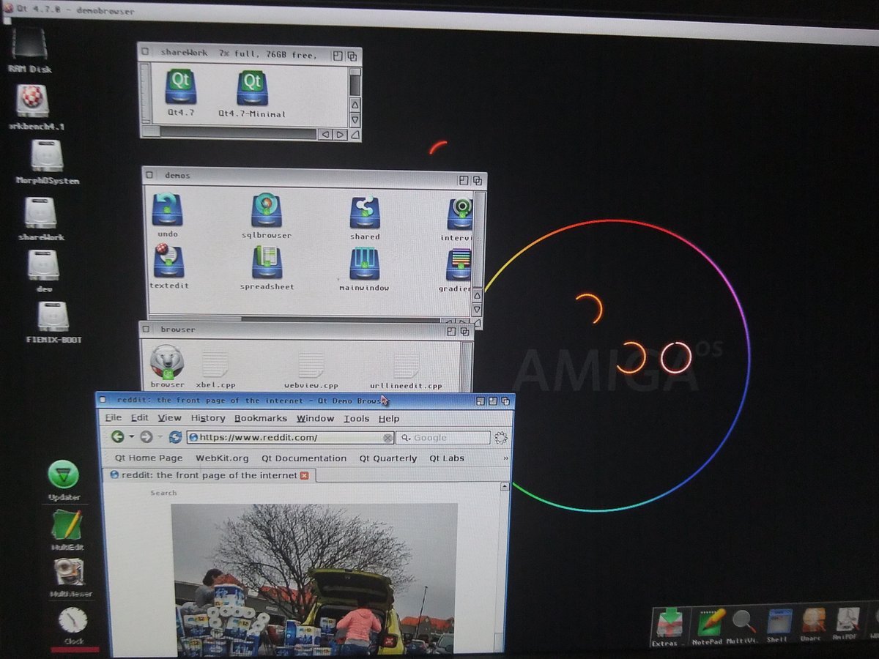Open the Bookmarks menu
Screen dimensions: 879x659
click(x=261, y=418)
